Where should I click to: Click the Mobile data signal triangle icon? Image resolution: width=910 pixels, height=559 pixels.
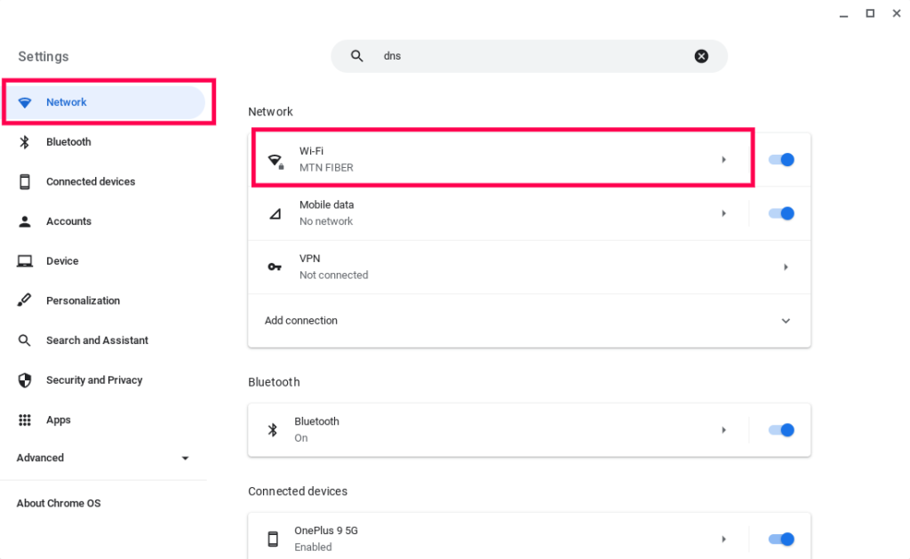click(x=275, y=213)
